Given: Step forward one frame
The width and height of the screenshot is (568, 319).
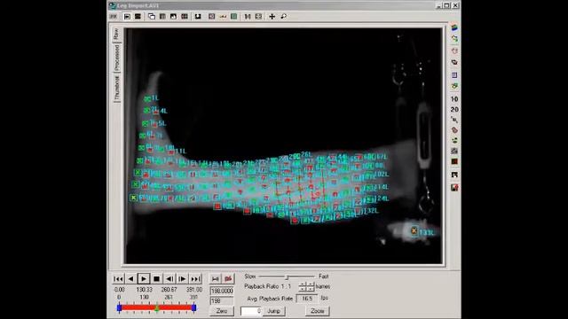Looking at the screenshot, I should pyautogui.click(x=182, y=279).
